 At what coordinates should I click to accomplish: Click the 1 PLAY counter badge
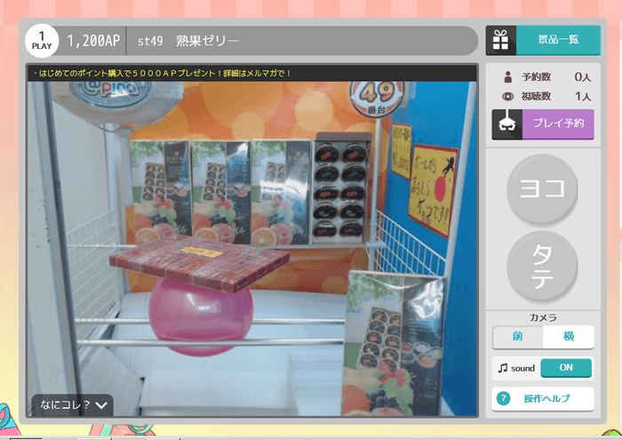click(42, 41)
